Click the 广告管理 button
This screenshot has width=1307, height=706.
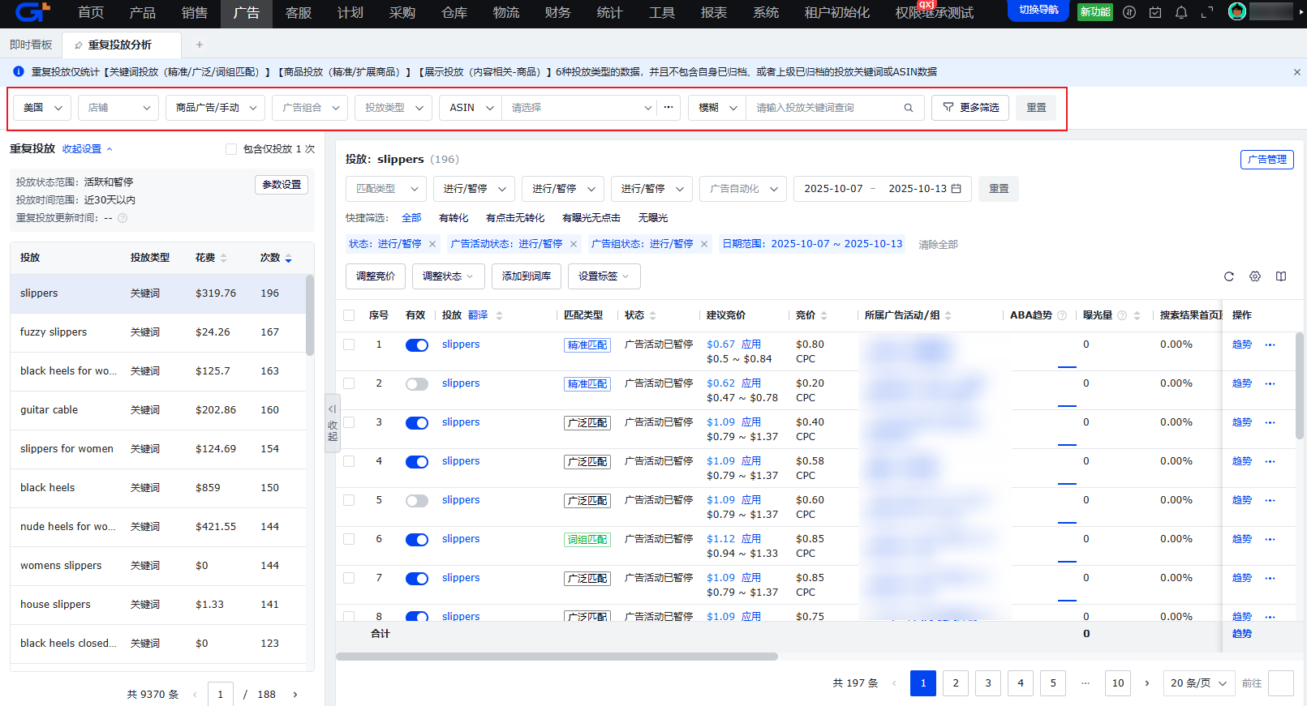[1266, 160]
